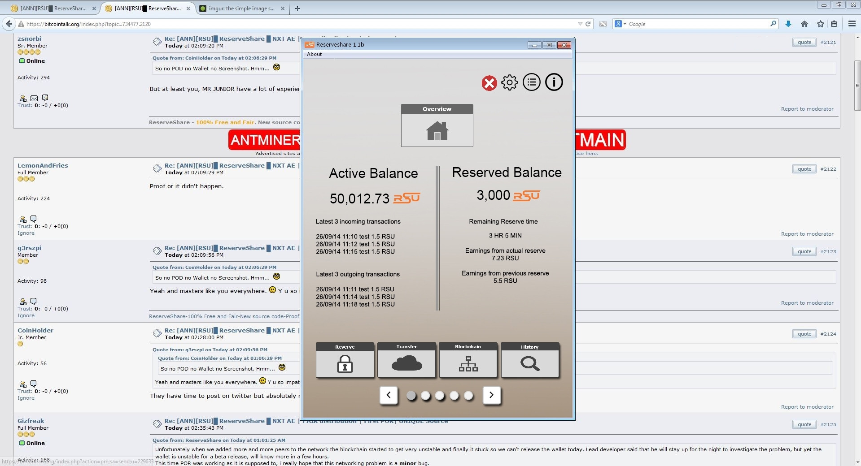
Task: Quote post #2121
Action: (804, 42)
